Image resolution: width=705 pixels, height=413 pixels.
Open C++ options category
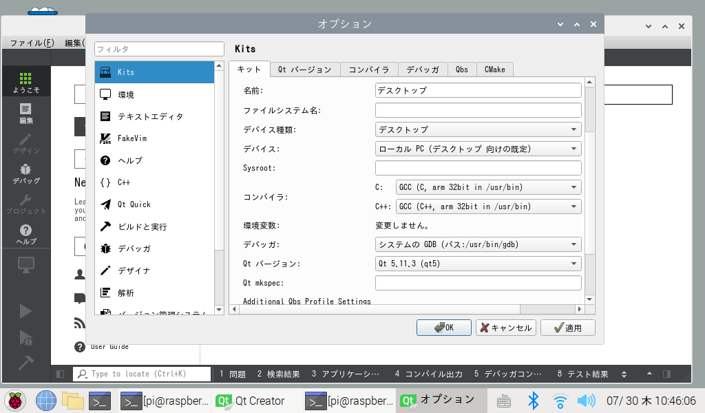click(x=154, y=182)
